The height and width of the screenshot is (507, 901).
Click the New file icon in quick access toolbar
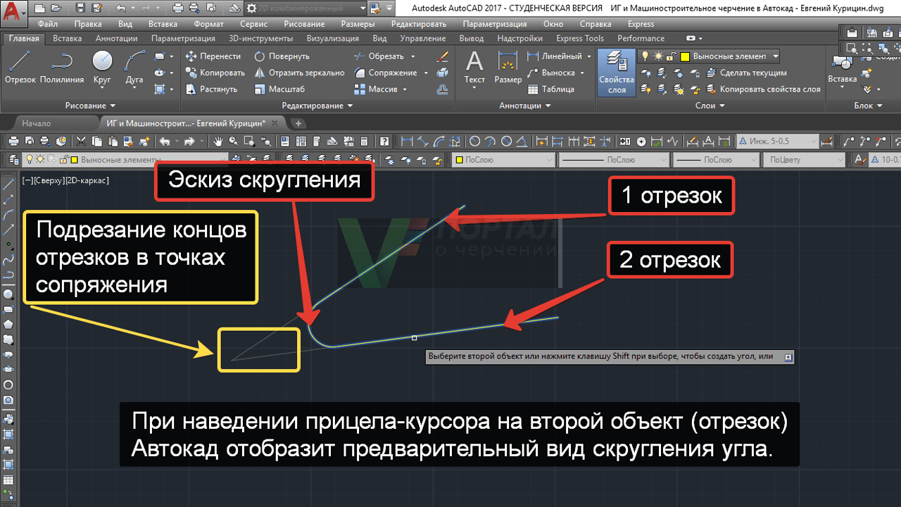coord(39,8)
